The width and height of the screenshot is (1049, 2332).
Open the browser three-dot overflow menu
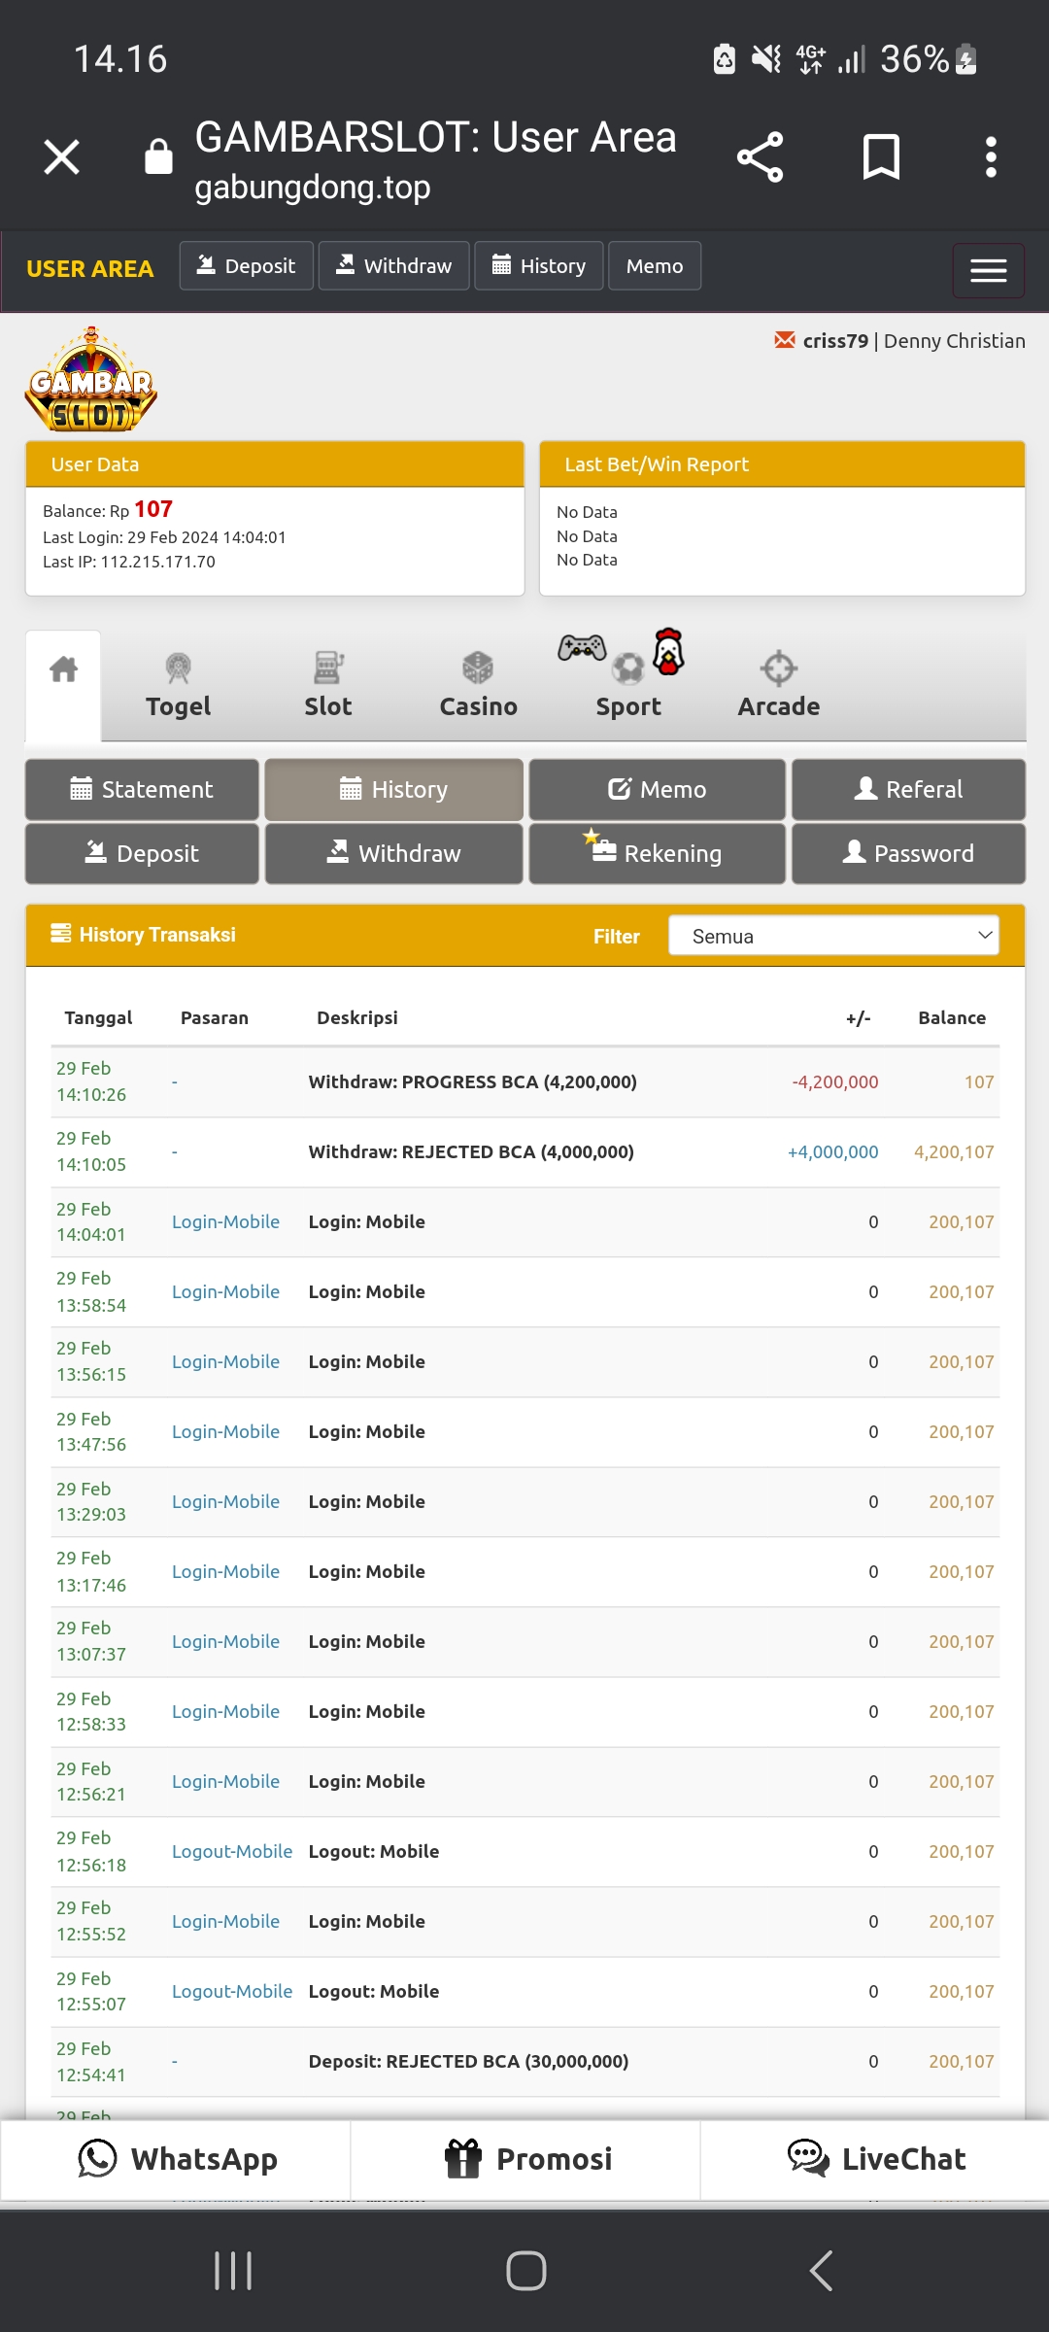point(990,157)
